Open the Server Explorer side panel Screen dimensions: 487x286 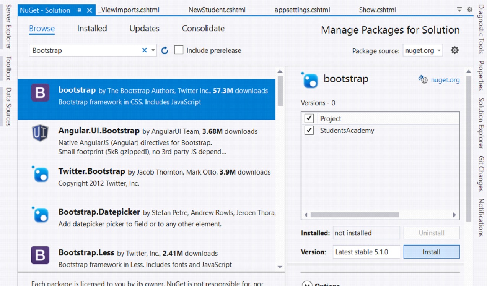pyautogui.click(x=8, y=27)
